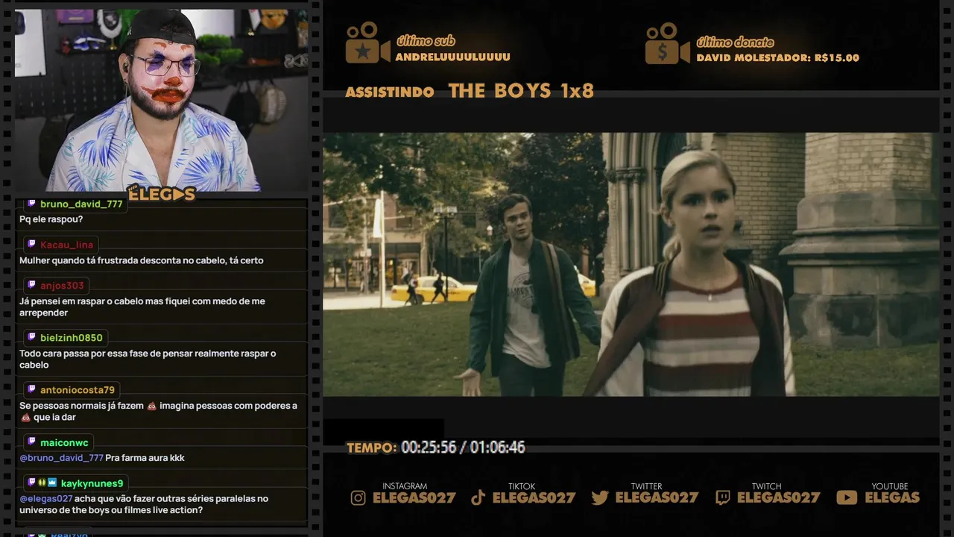The height and width of the screenshot is (537, 954).
Task: Click message about 'outras séries paralelas'
Action: 144,505
